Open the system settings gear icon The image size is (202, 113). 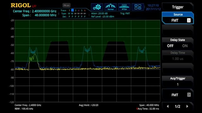point(97,7)
